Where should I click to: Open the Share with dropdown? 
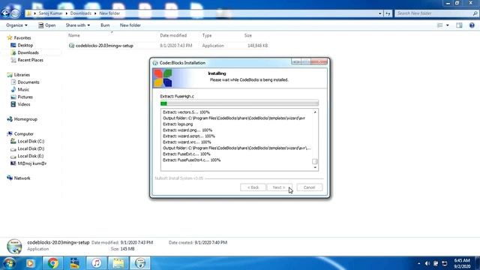78,25
